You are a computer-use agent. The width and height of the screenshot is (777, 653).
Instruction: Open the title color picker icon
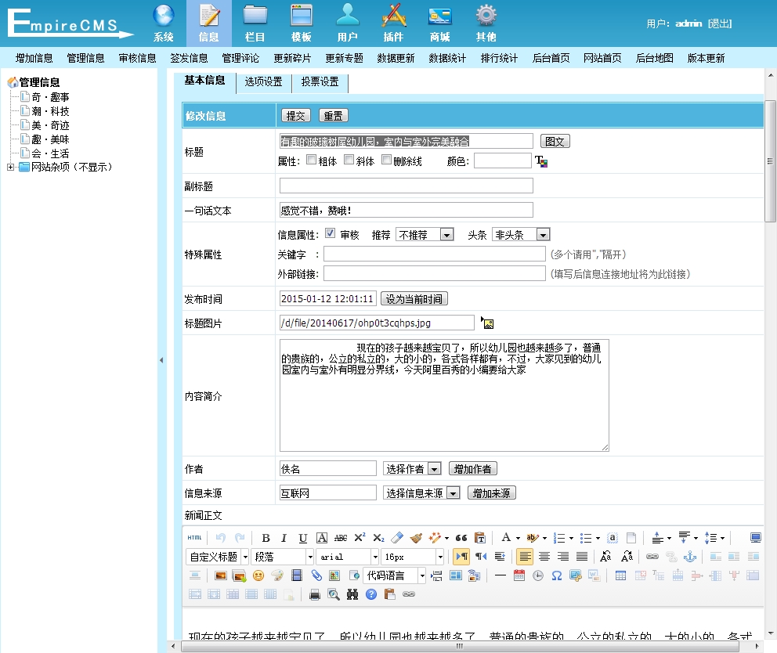[541, 161]
